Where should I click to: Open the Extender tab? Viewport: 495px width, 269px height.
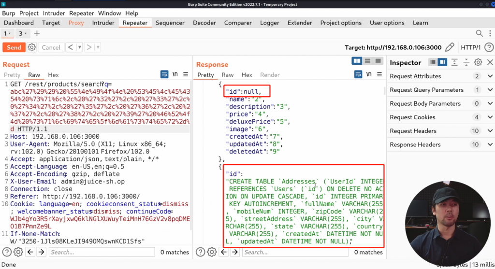tap(300, 23)
